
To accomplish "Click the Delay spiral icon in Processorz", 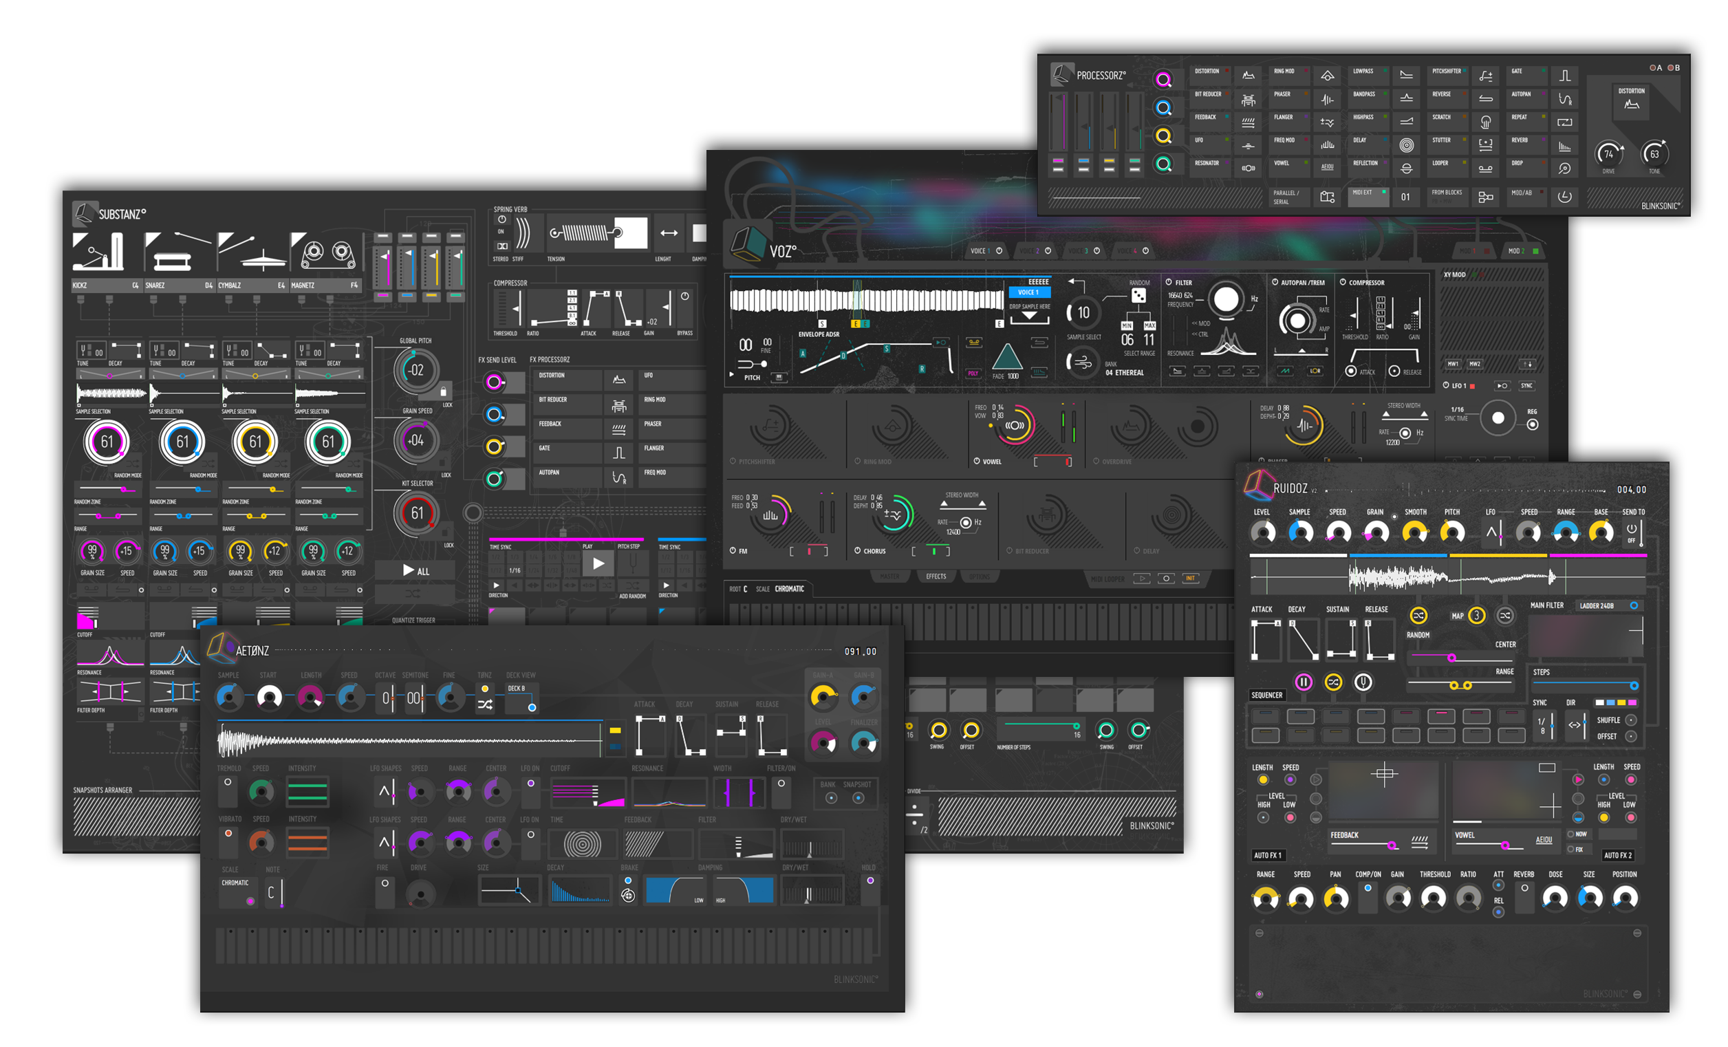I will tap(1406, 145).
